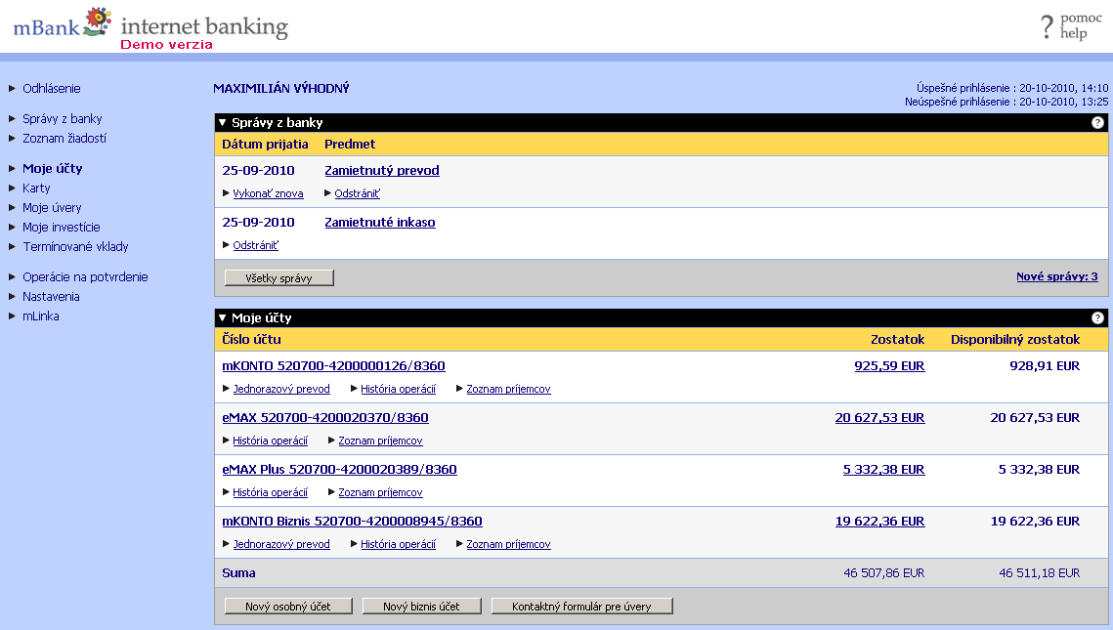
Task: Click Odstrániť under Zamietnuté inkaso
Action: coord(256,245)
